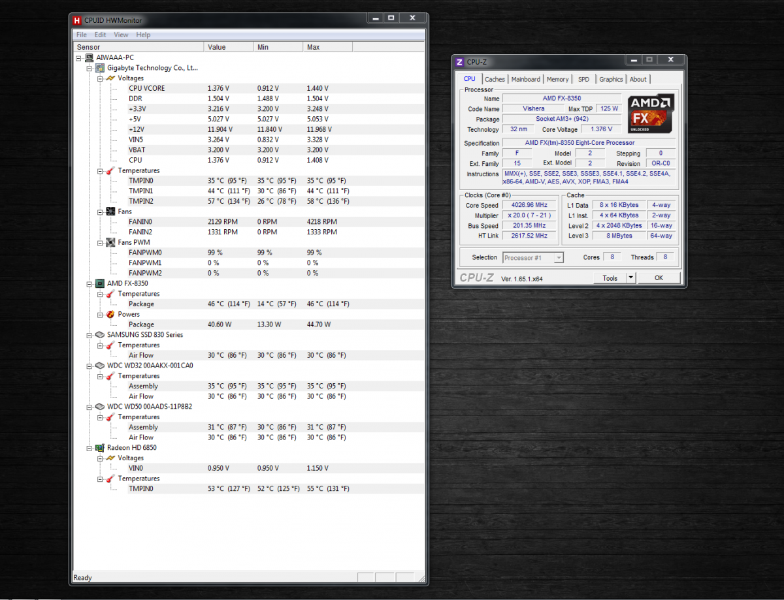Click the AMD FX logo in CPU-Z
This screenshot has width=784, height=600.
click(651, 114)
